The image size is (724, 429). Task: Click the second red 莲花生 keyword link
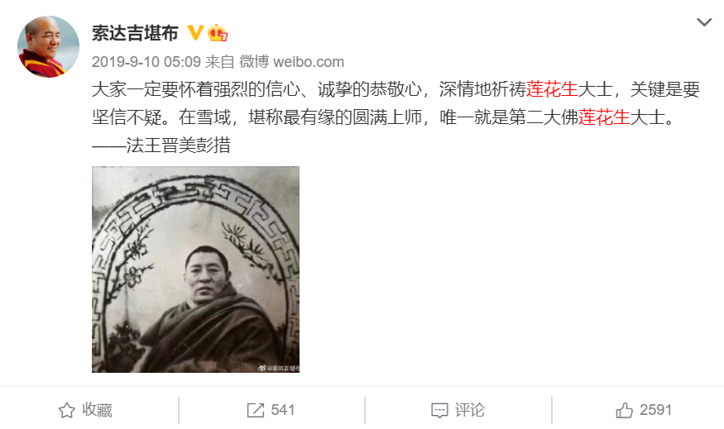point(604,117)
